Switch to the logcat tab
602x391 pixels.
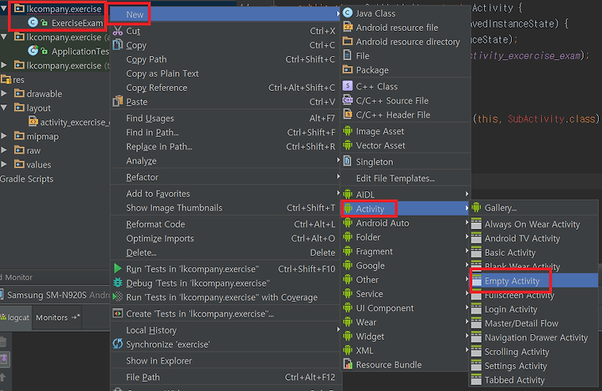click(15, 317)
